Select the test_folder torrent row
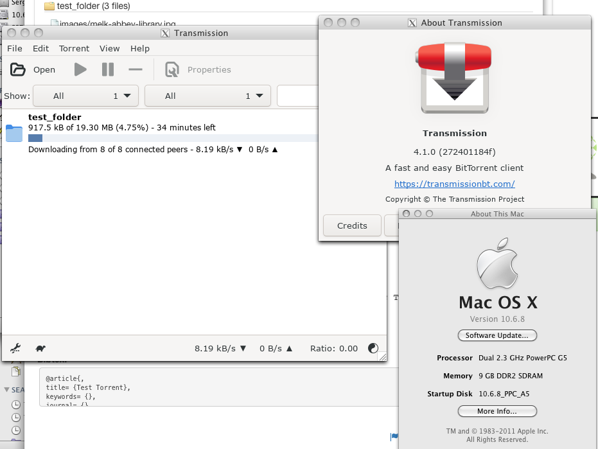This screenshot has height=449, width=598. 160,133
